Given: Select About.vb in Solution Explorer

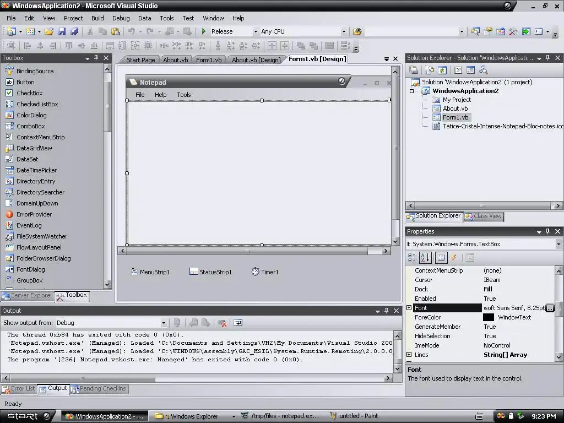Looking at the screenshot, I should point(455,109).
